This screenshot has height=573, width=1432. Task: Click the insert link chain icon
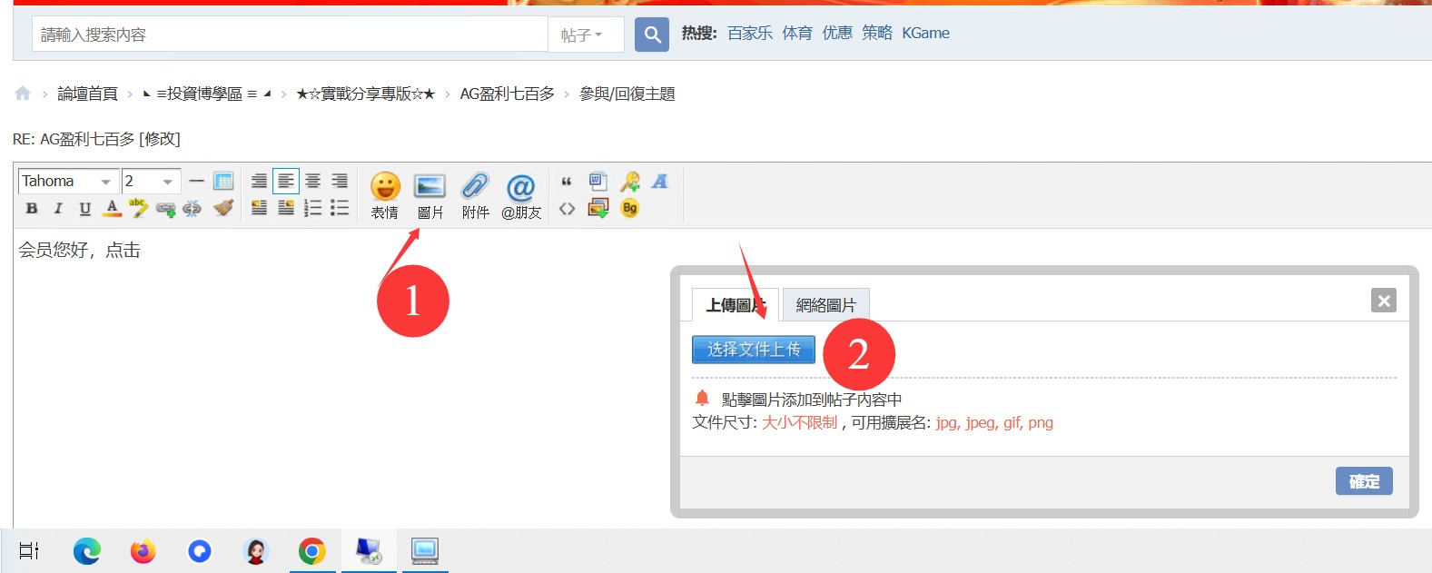coord(165,209)
